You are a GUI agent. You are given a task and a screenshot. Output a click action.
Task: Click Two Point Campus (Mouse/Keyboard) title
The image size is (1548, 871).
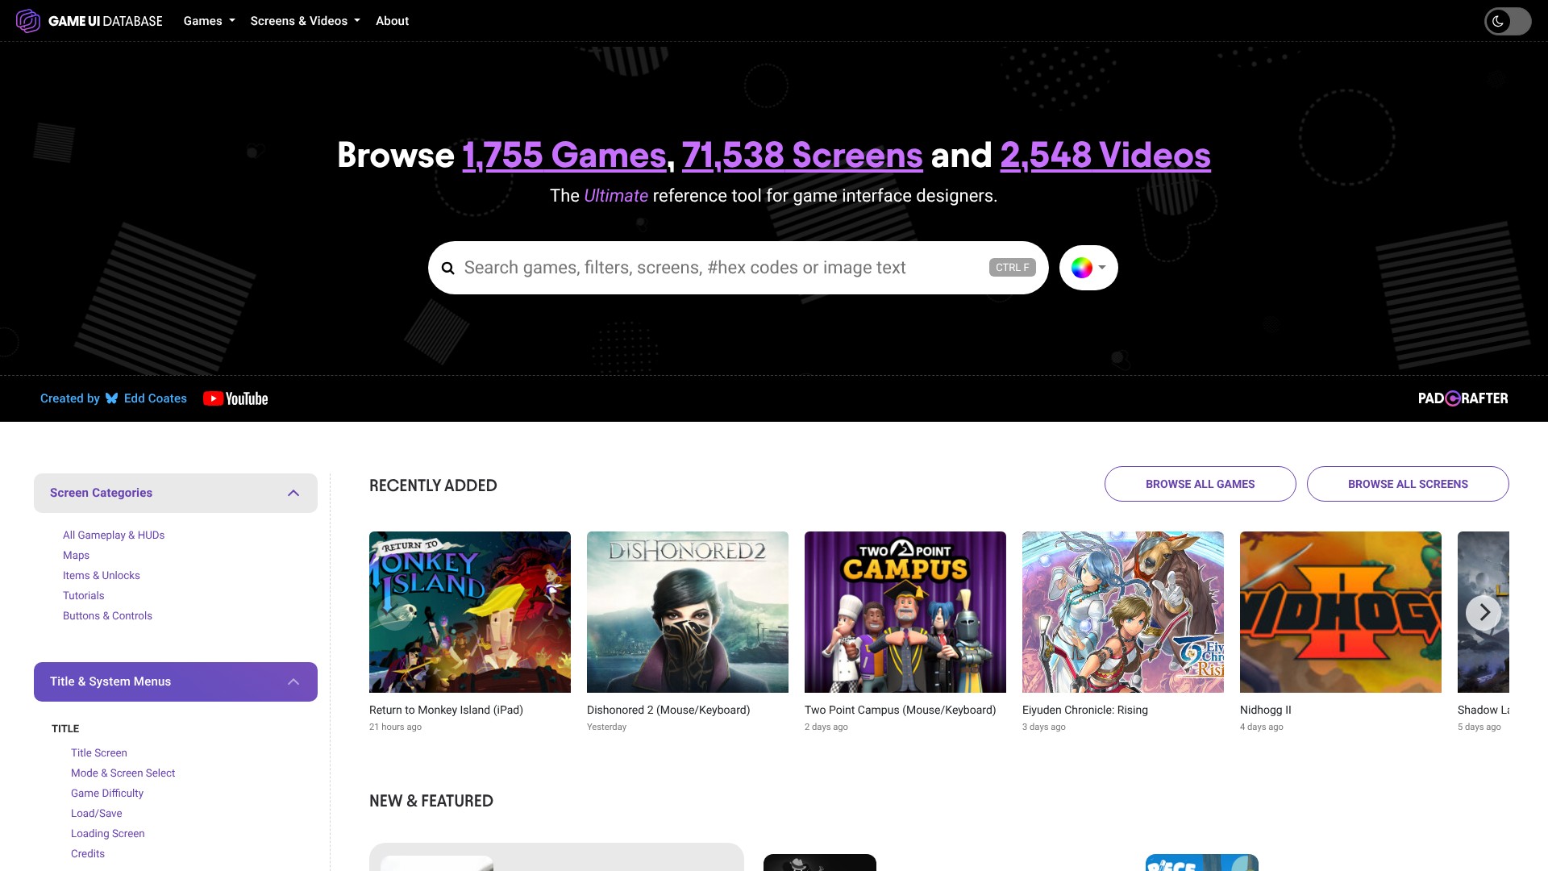click(x=900, y=710)
